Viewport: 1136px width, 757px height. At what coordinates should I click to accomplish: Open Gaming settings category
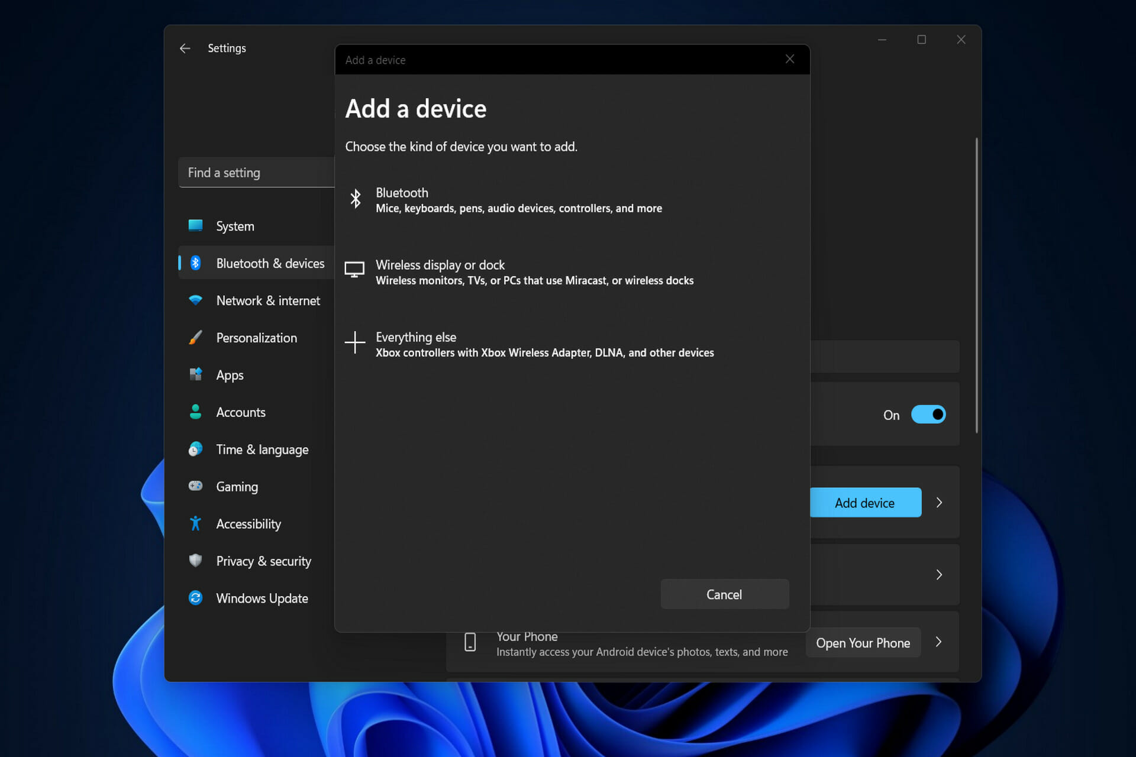256,487
